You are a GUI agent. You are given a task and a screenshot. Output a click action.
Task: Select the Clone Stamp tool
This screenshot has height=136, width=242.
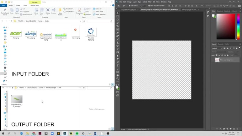[x=117, y=43]
